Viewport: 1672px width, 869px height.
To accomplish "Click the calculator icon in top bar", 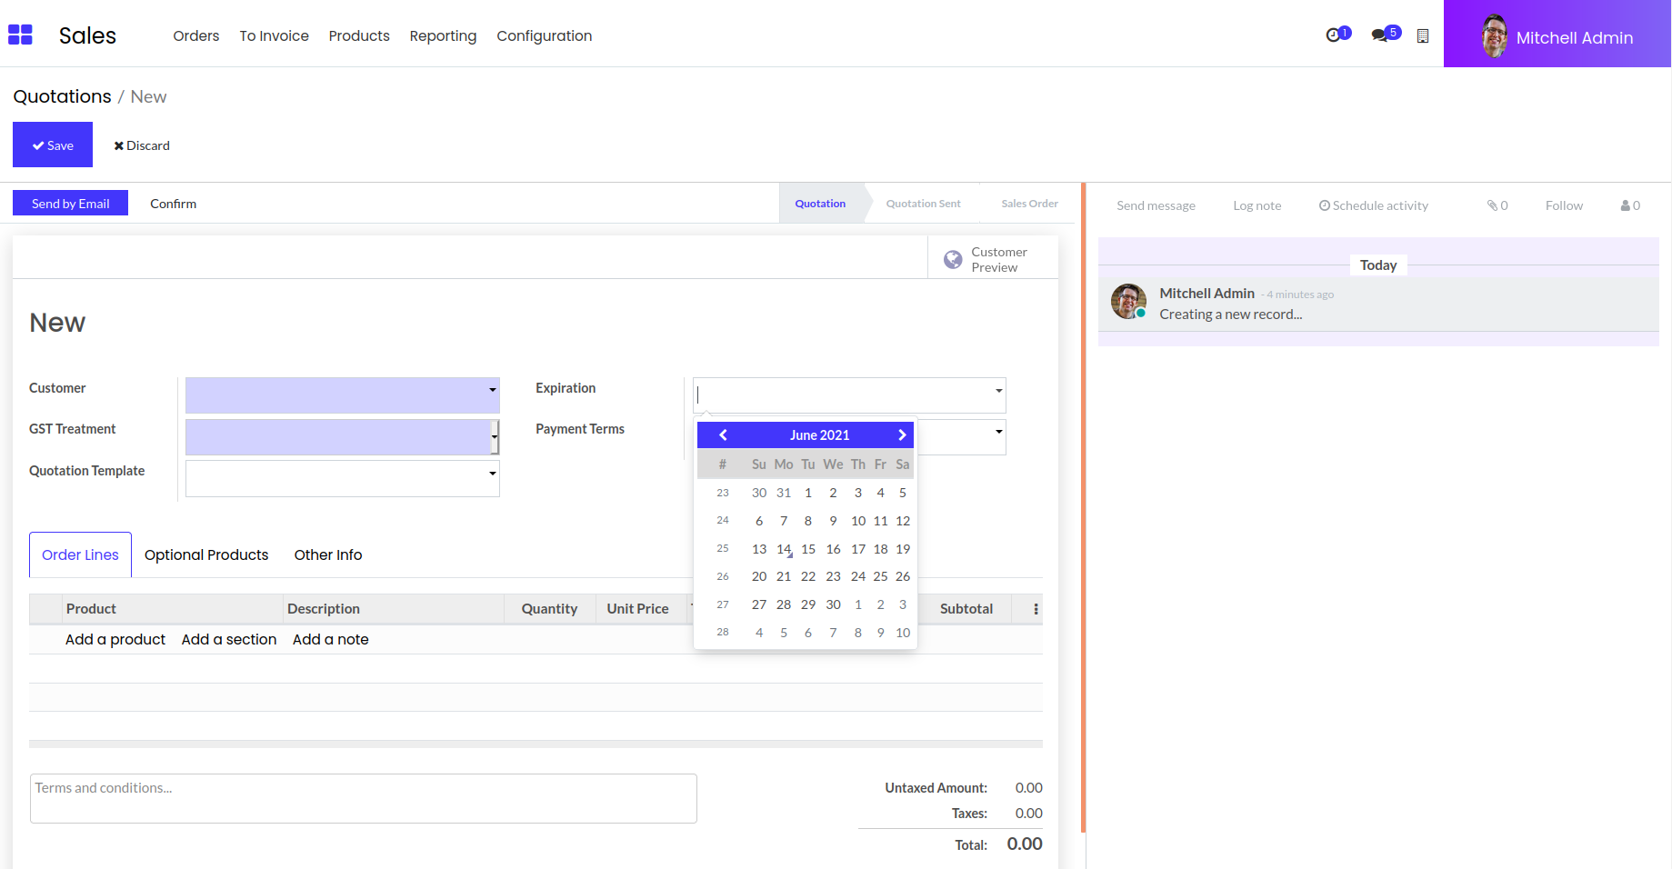I will (1423, 36).
